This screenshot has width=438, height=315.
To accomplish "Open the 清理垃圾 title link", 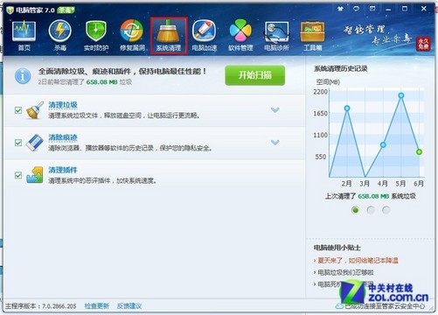I will click(x=63, y=105).
